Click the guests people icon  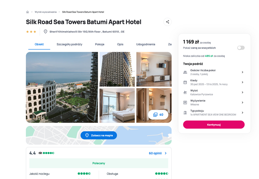(x=185, y=72)
